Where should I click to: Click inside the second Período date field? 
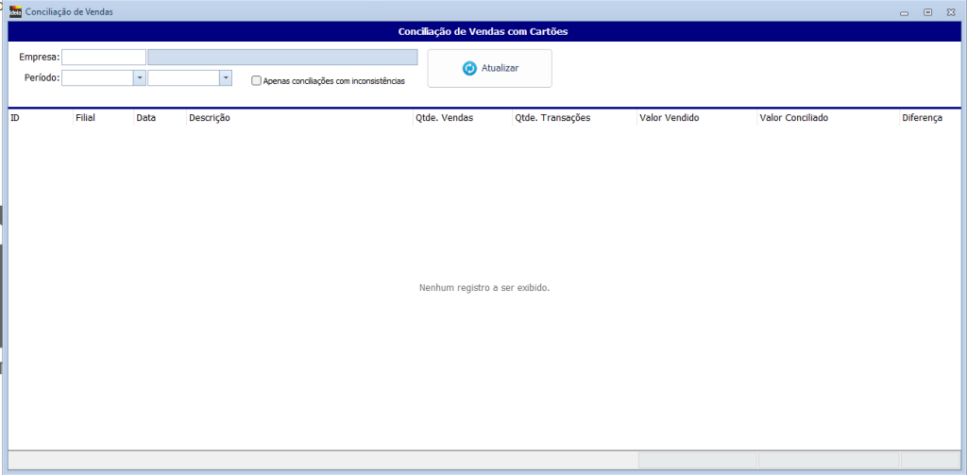(183, 78)
